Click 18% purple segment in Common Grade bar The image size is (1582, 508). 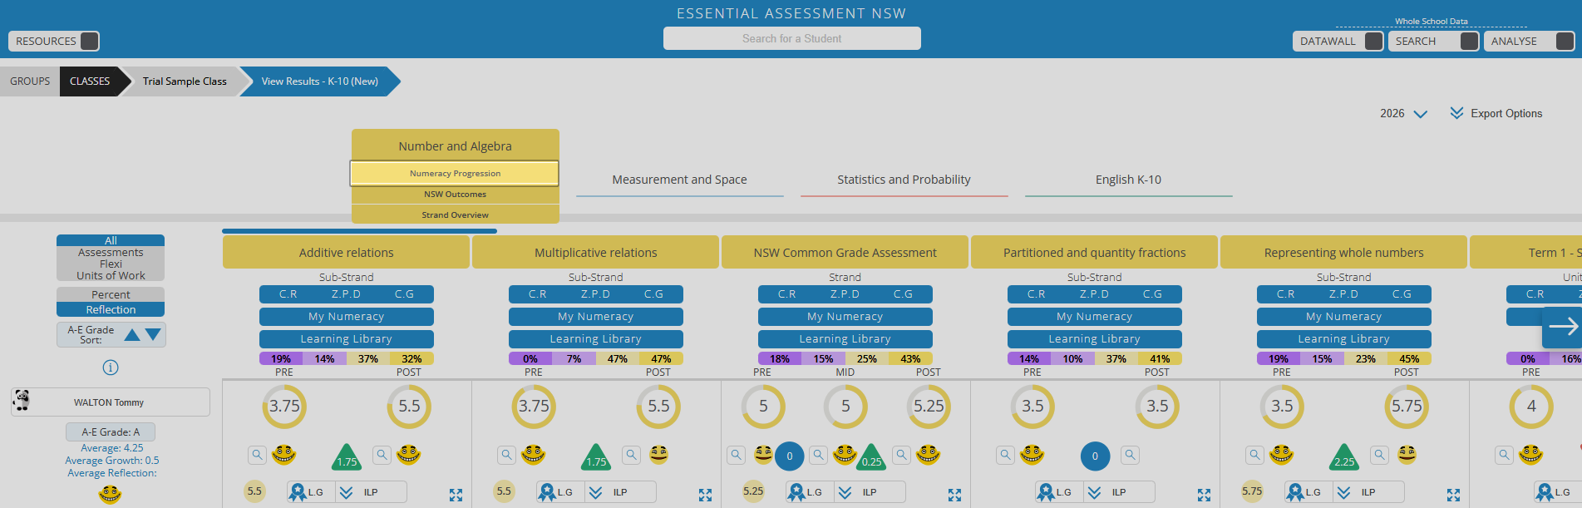point(780,359)
